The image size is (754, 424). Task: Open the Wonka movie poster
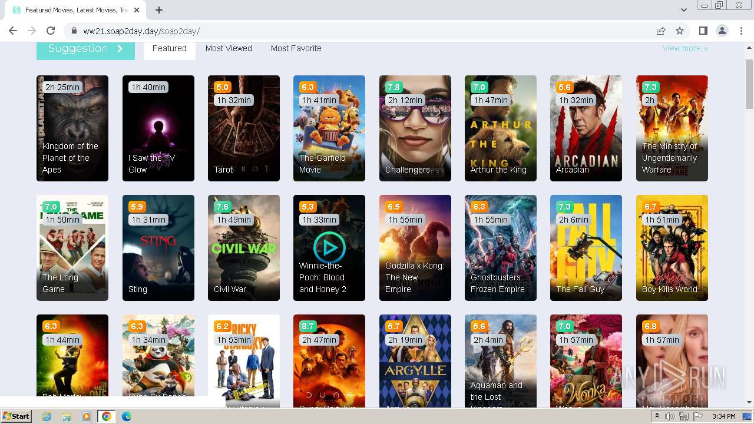pyautogui.click(x=586, y=360)
